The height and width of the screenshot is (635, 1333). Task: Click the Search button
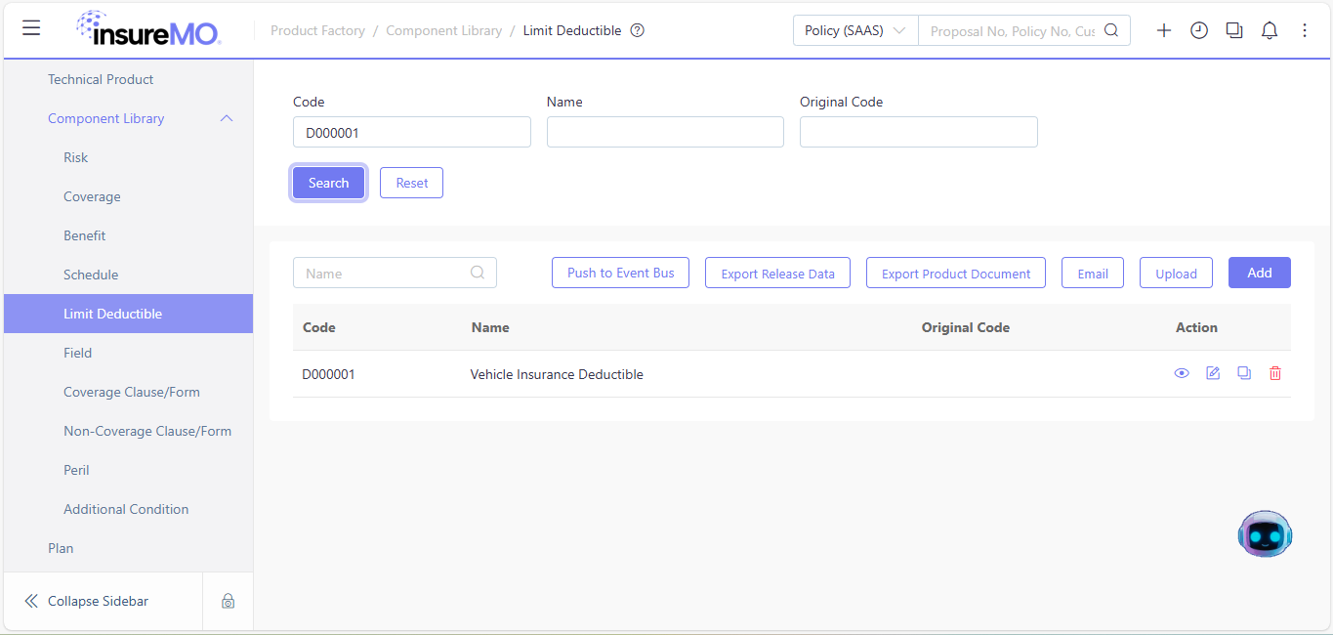coord(328,183)
